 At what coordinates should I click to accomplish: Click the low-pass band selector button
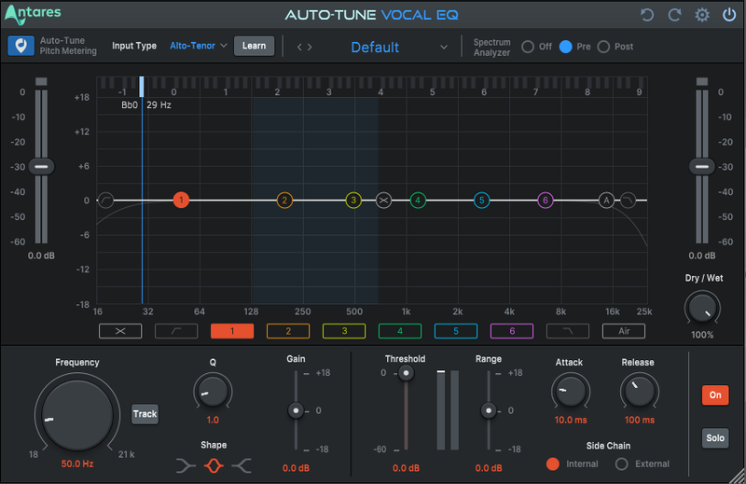pos(568,331)
